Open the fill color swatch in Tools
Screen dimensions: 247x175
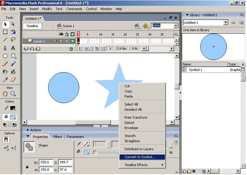pos(13,117)
